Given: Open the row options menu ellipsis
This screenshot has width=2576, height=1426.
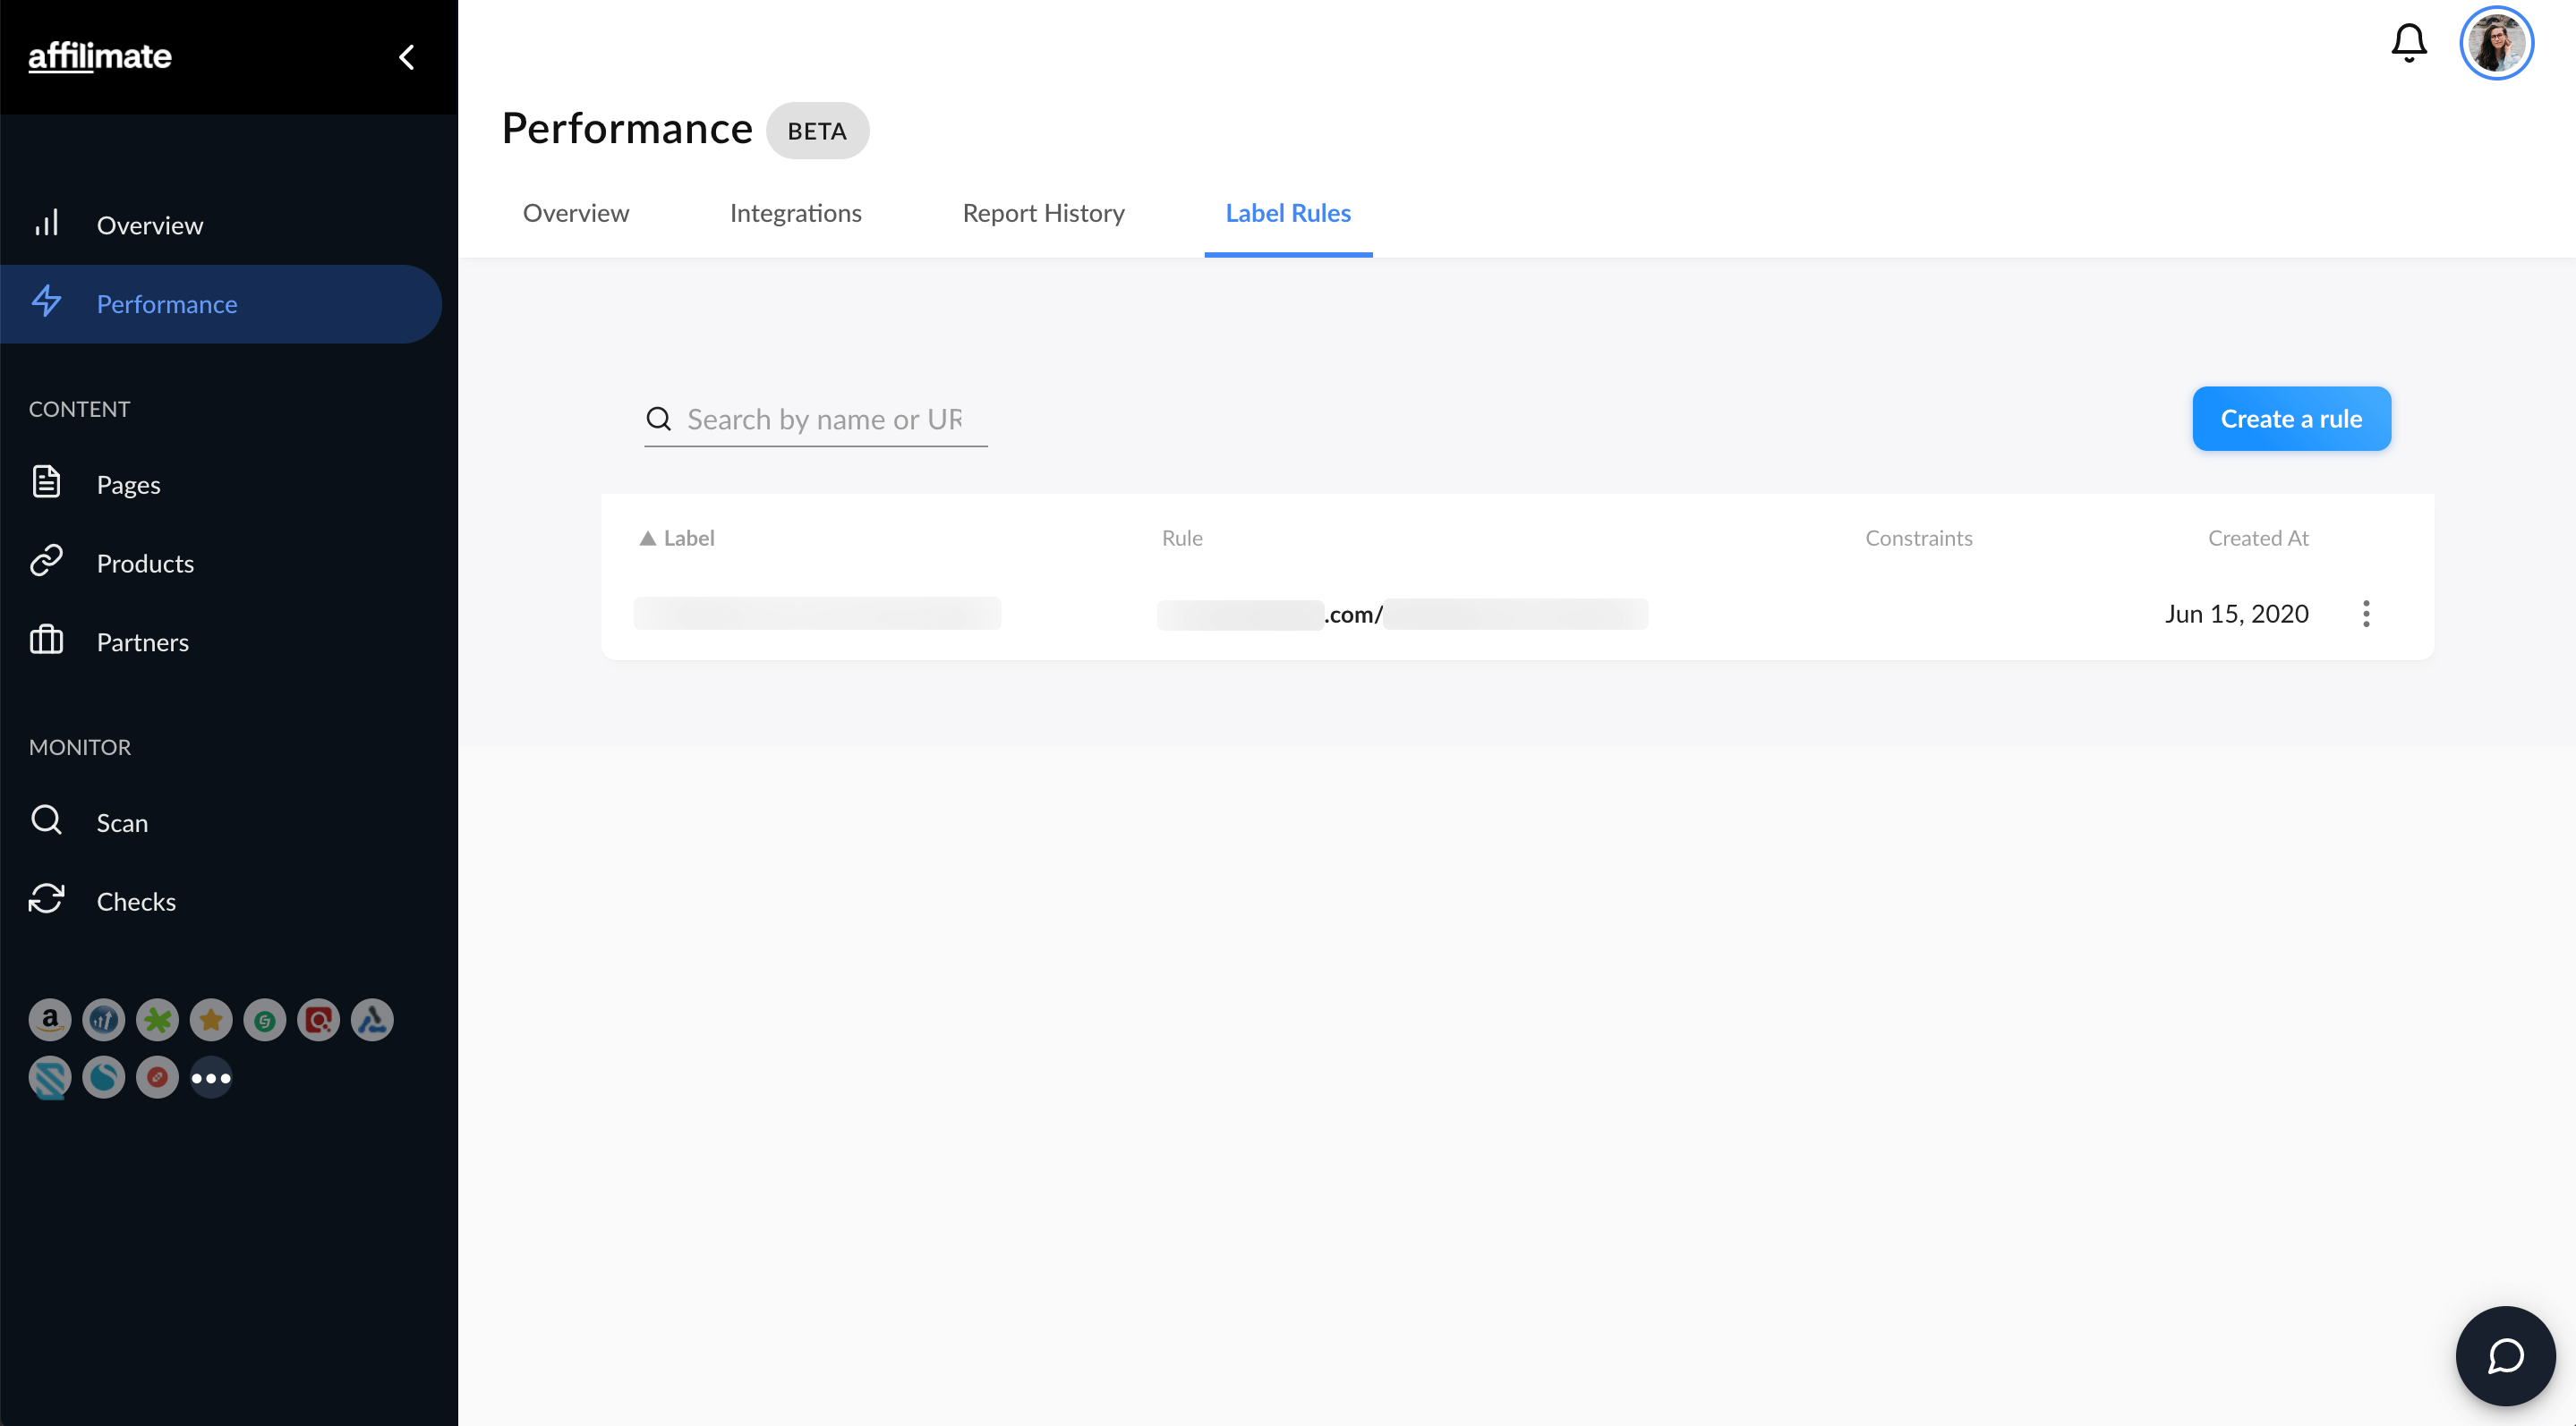Looking at the screenshot, I should [2368, 613].
